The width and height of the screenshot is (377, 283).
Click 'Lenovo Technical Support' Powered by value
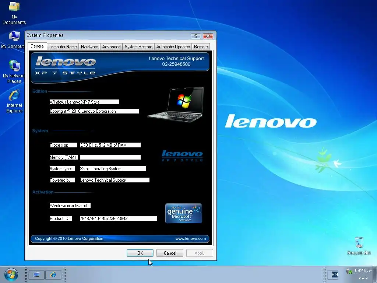click(114, 180)
